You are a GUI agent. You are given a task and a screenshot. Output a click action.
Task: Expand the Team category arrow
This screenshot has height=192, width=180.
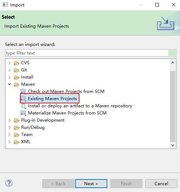10,135
